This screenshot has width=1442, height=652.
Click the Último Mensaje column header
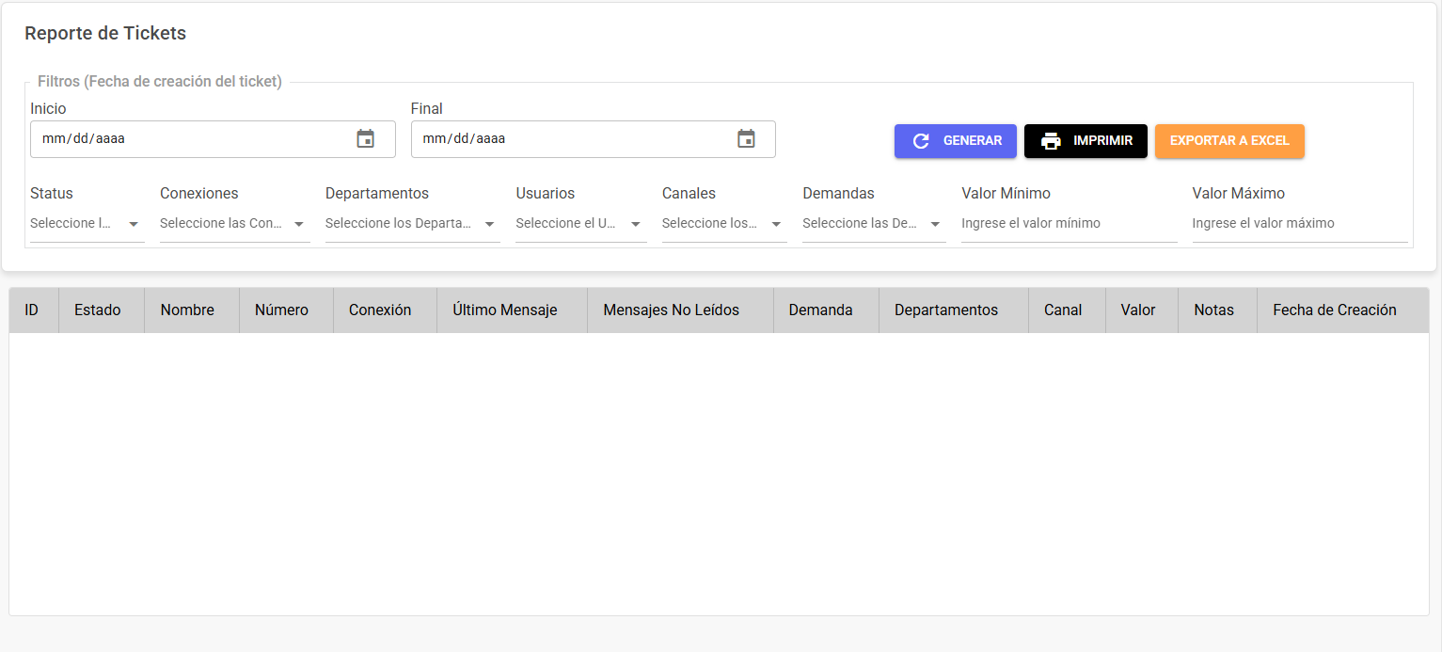click(512, 310)
